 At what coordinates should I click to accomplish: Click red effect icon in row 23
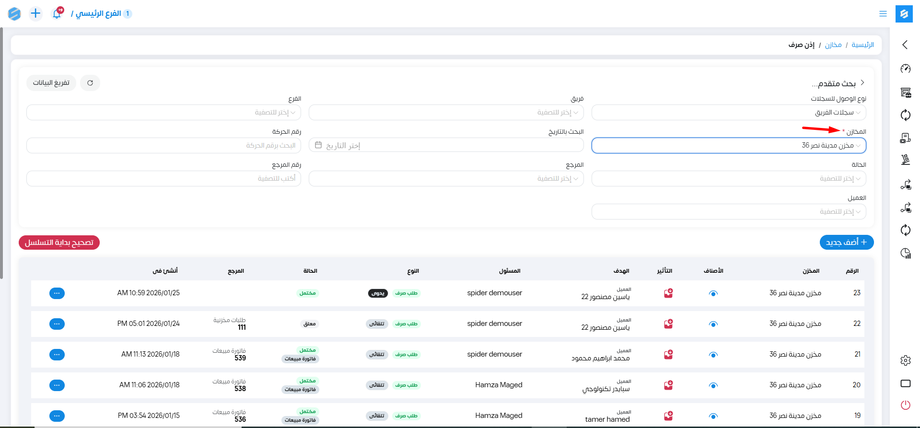click(x=668, y=293)
